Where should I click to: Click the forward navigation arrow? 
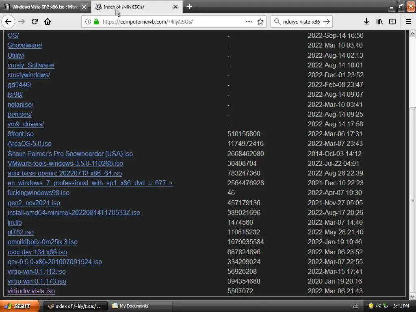pyautogui.click(x=22, y=22)
